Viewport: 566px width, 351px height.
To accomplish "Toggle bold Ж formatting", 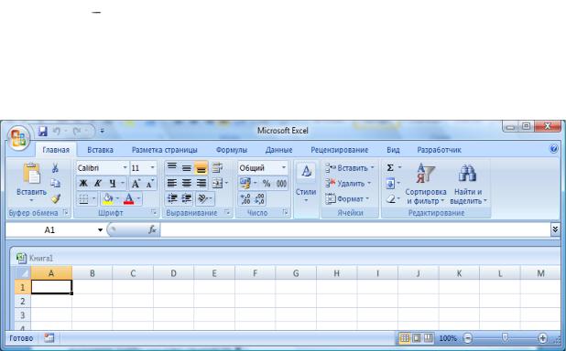I will pos(83,184).
